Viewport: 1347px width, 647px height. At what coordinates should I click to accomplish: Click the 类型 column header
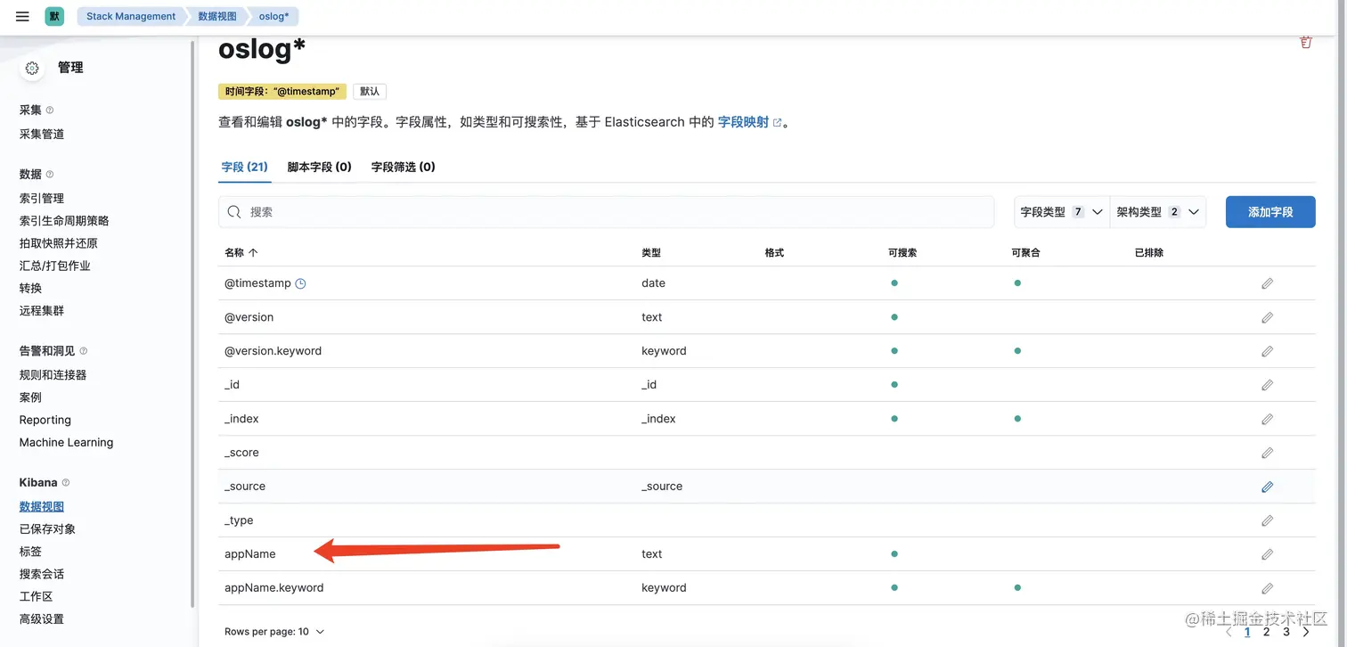point(651,253)
